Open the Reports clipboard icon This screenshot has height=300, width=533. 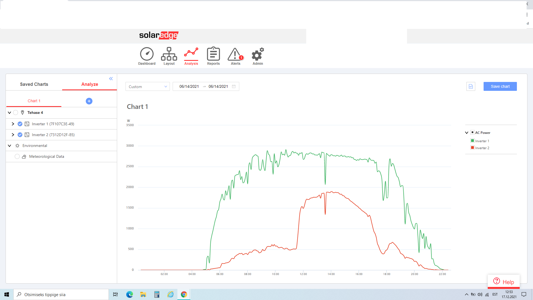pyautogui.click(x=213, y=54)
